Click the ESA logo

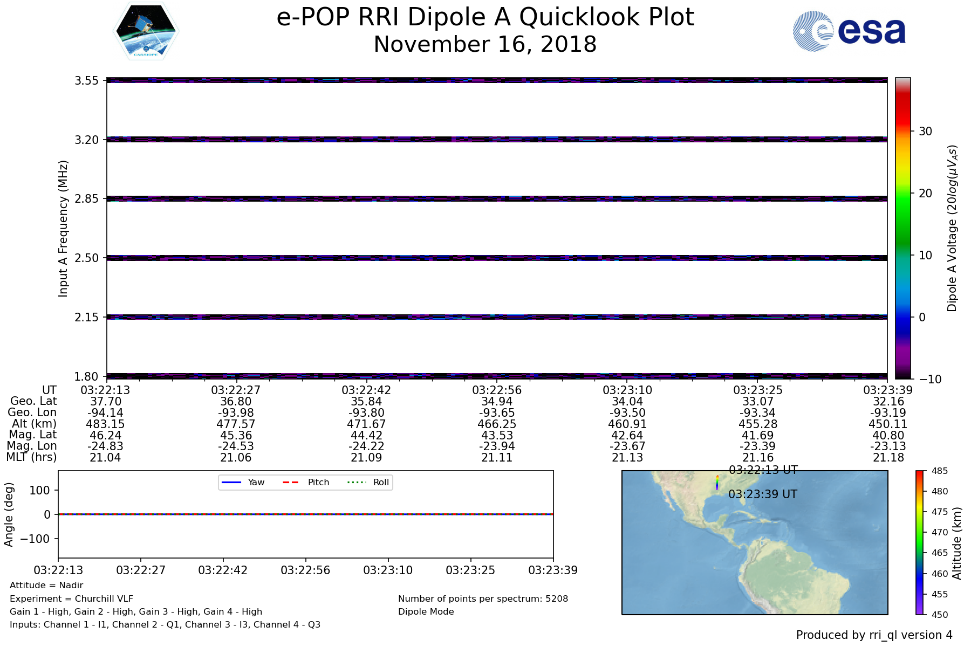point(849,31)
